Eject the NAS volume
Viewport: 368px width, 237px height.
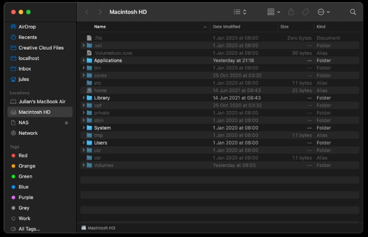coord(66,123)
